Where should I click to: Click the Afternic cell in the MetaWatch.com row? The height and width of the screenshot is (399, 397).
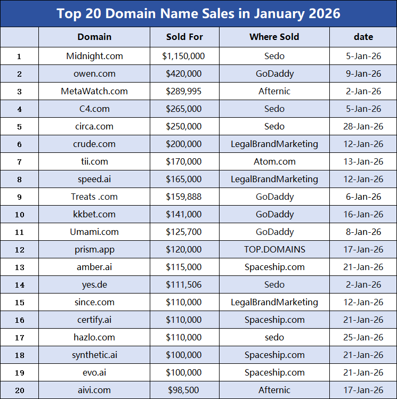(x=274, y=91)
